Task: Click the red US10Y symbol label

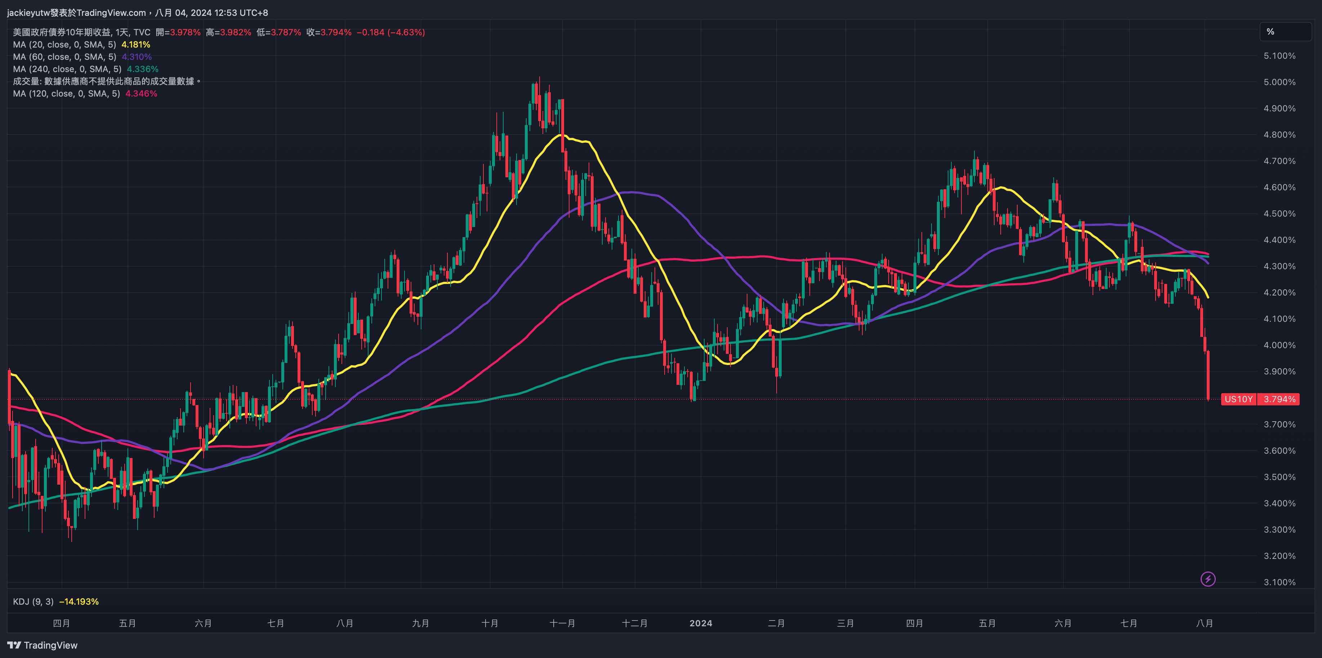Action: click(1238, 399)
